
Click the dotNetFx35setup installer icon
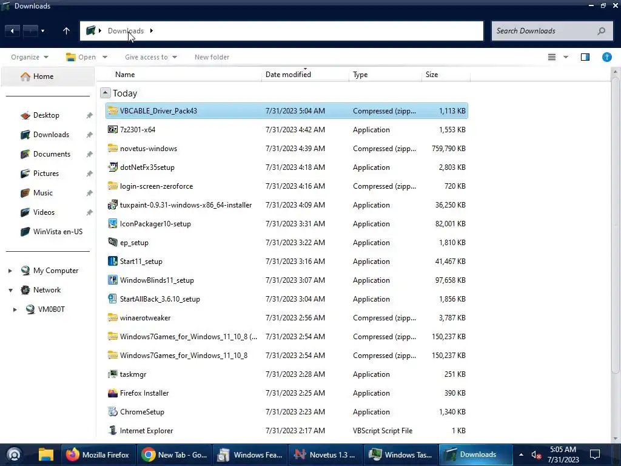[113, 167]
